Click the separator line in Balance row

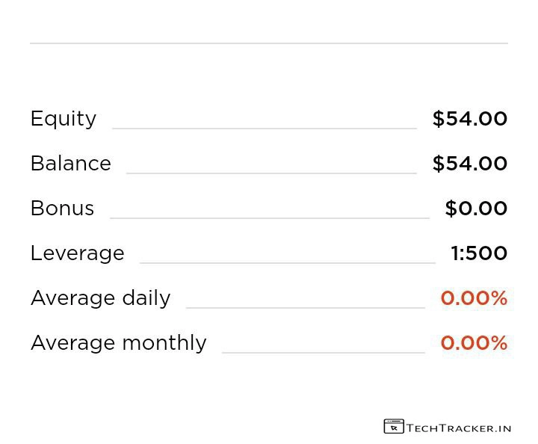[271, 173]
